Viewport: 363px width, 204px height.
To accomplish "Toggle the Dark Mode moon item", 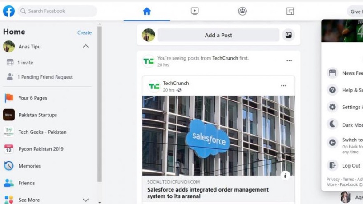I will tap(345, 124).
